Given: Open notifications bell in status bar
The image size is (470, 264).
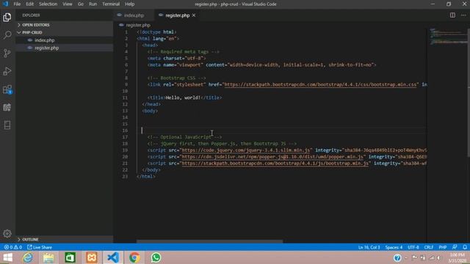Looking at the screenshot, I should pos(465,247).
